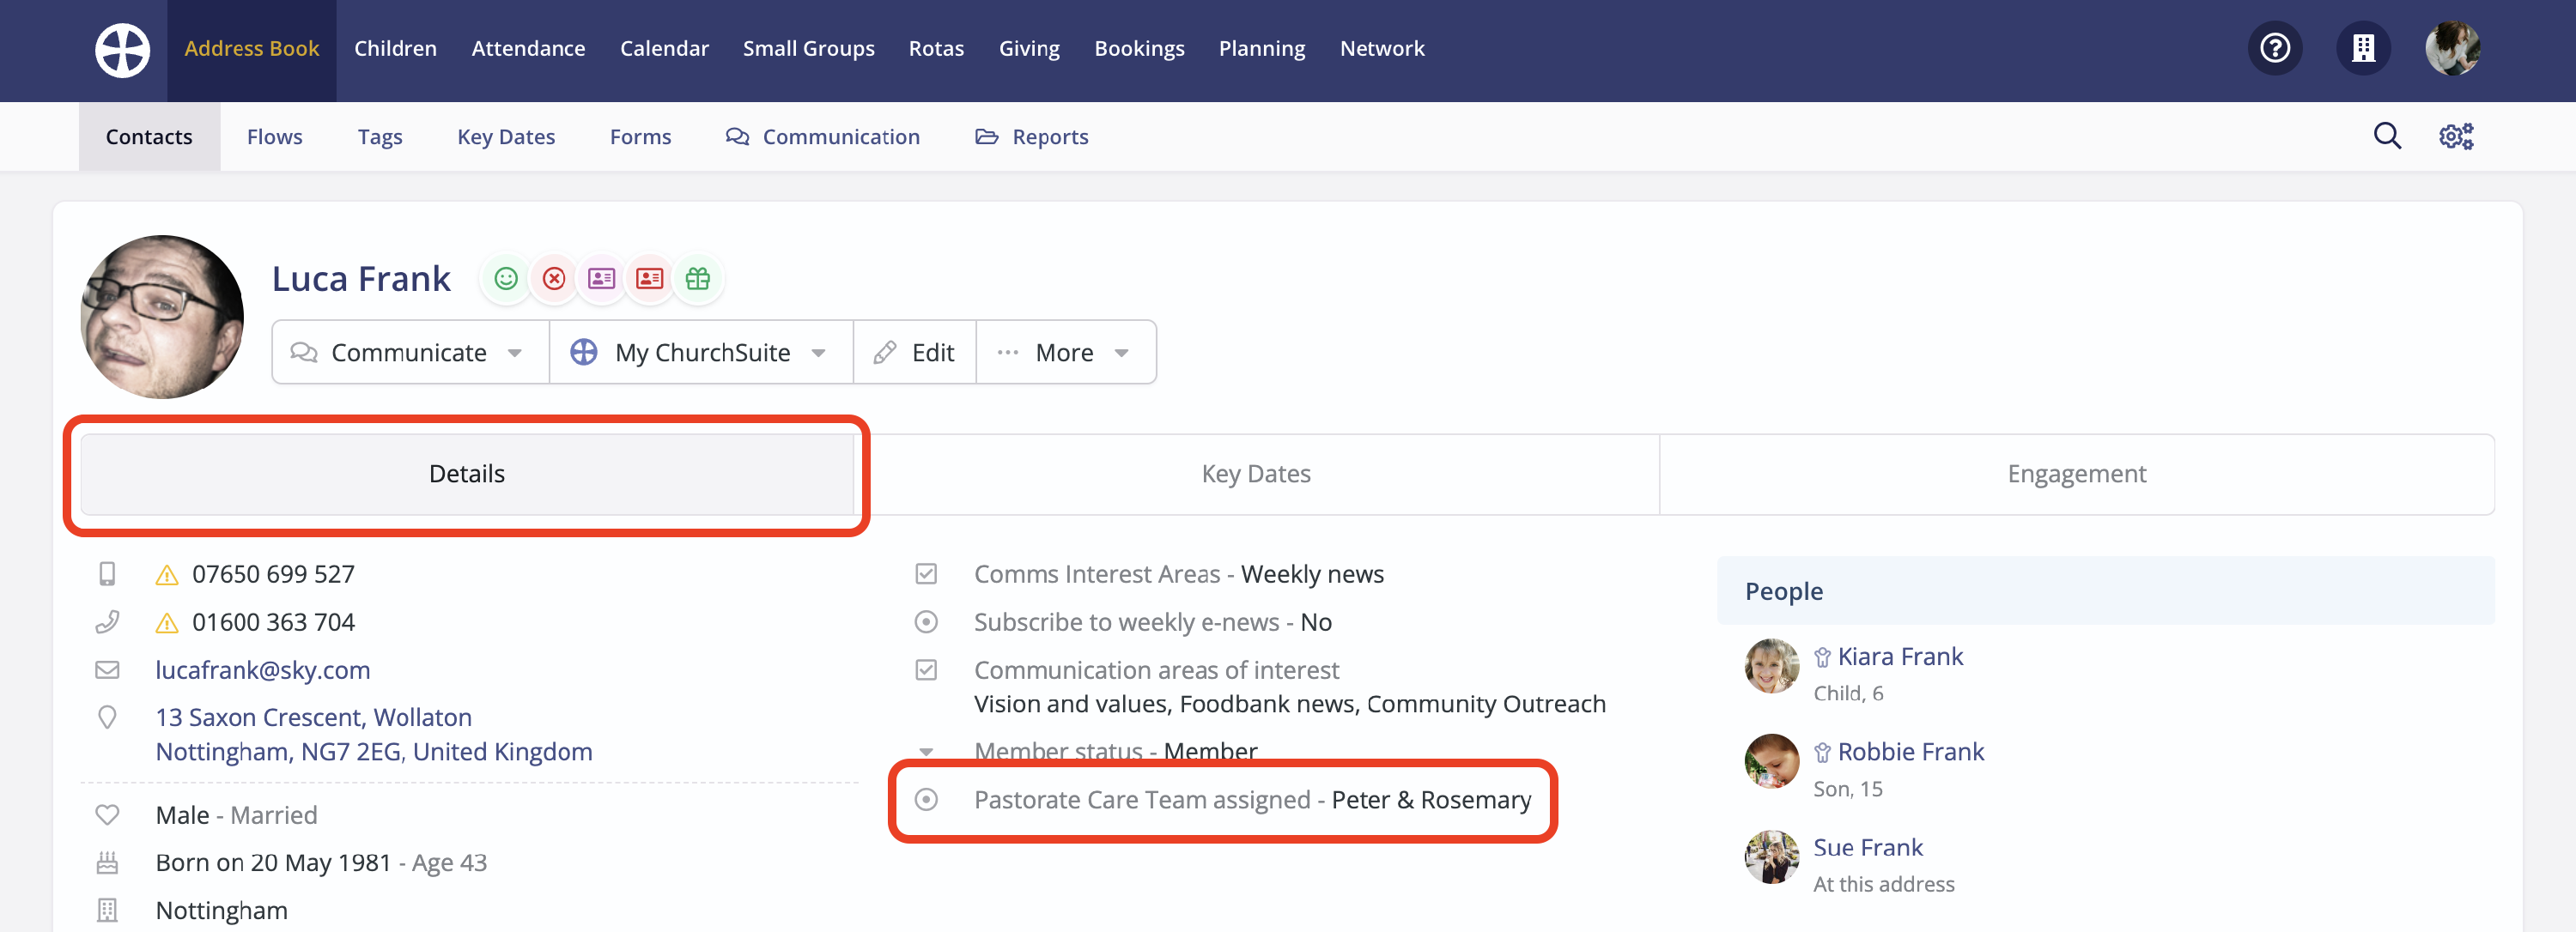This screenshot has width=2576, height=932.
Task: Click the warning triangle beside 07650 699 527
Action: pos(167,575)
